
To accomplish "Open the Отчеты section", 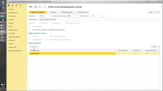I will click(11, 44).
